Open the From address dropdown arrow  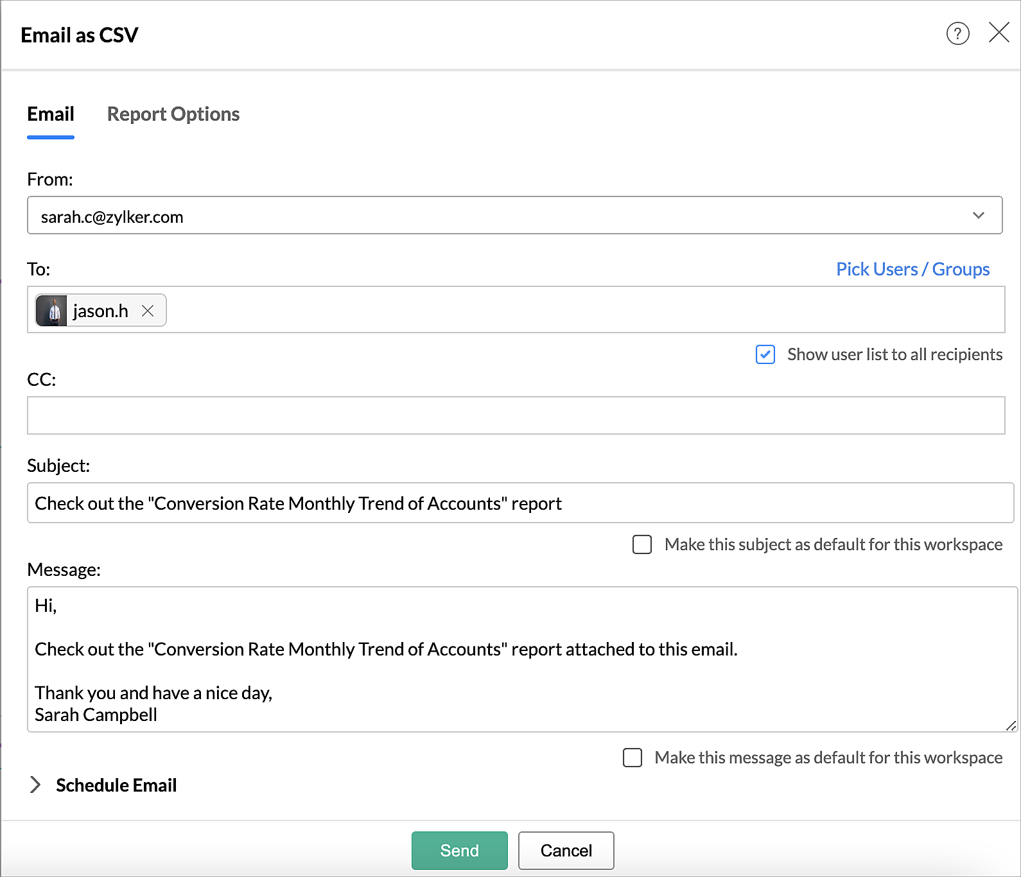(x=978, y=216)
